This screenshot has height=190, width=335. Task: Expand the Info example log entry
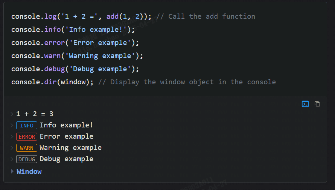coord(12,125)
